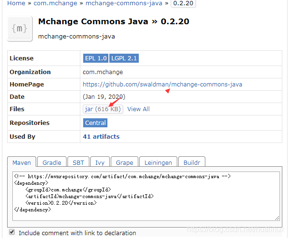Click the Include comment with link label
Image resolution: width=289 pixels, height=238 pixels.
pyautogui.click(x=77, y=233)
